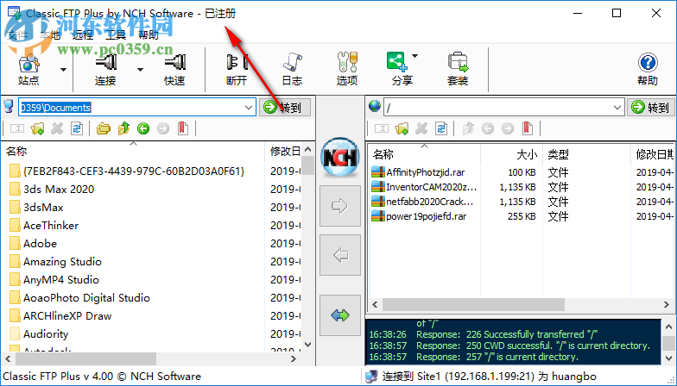
Task: Click forward arrow in local pane toolbar
Action: (163, 128)
